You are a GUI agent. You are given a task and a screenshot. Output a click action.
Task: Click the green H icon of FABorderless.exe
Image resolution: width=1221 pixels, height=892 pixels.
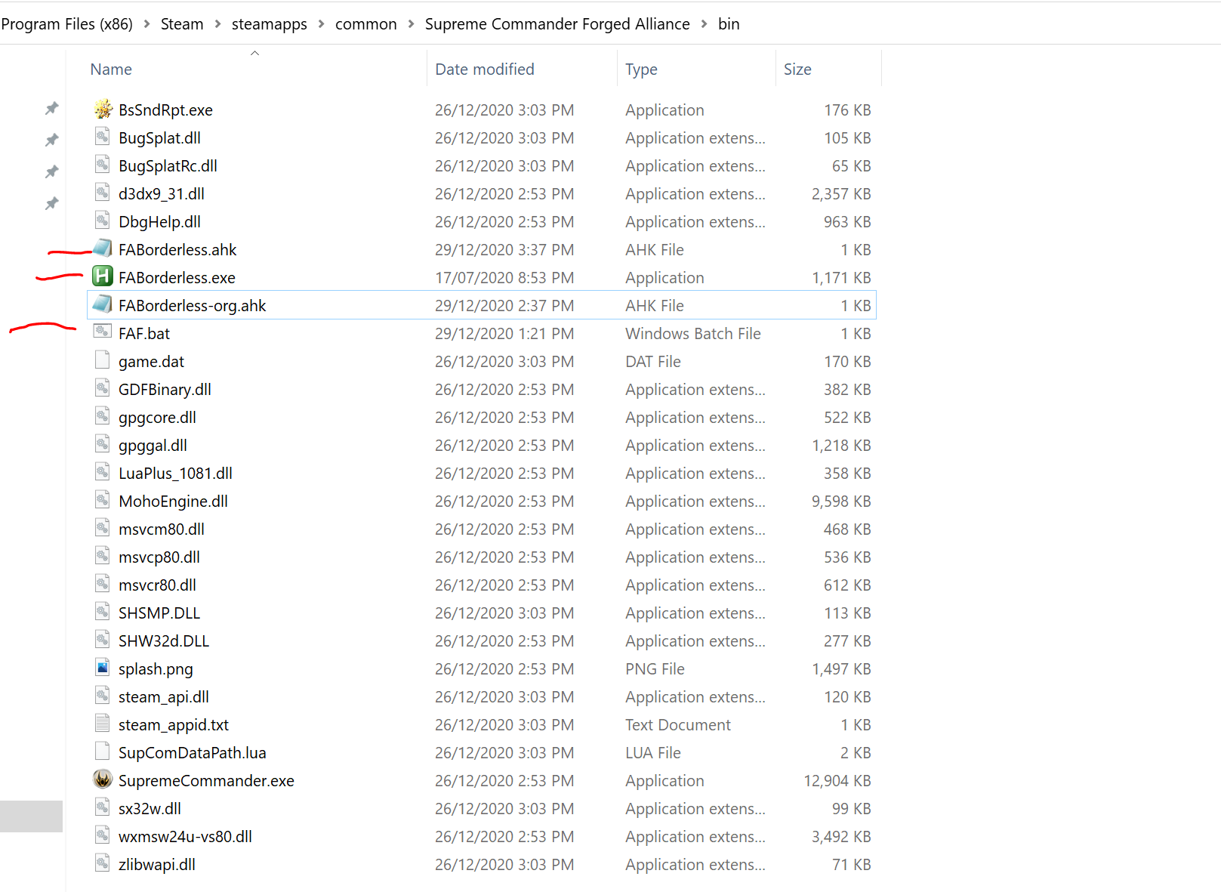103,276
